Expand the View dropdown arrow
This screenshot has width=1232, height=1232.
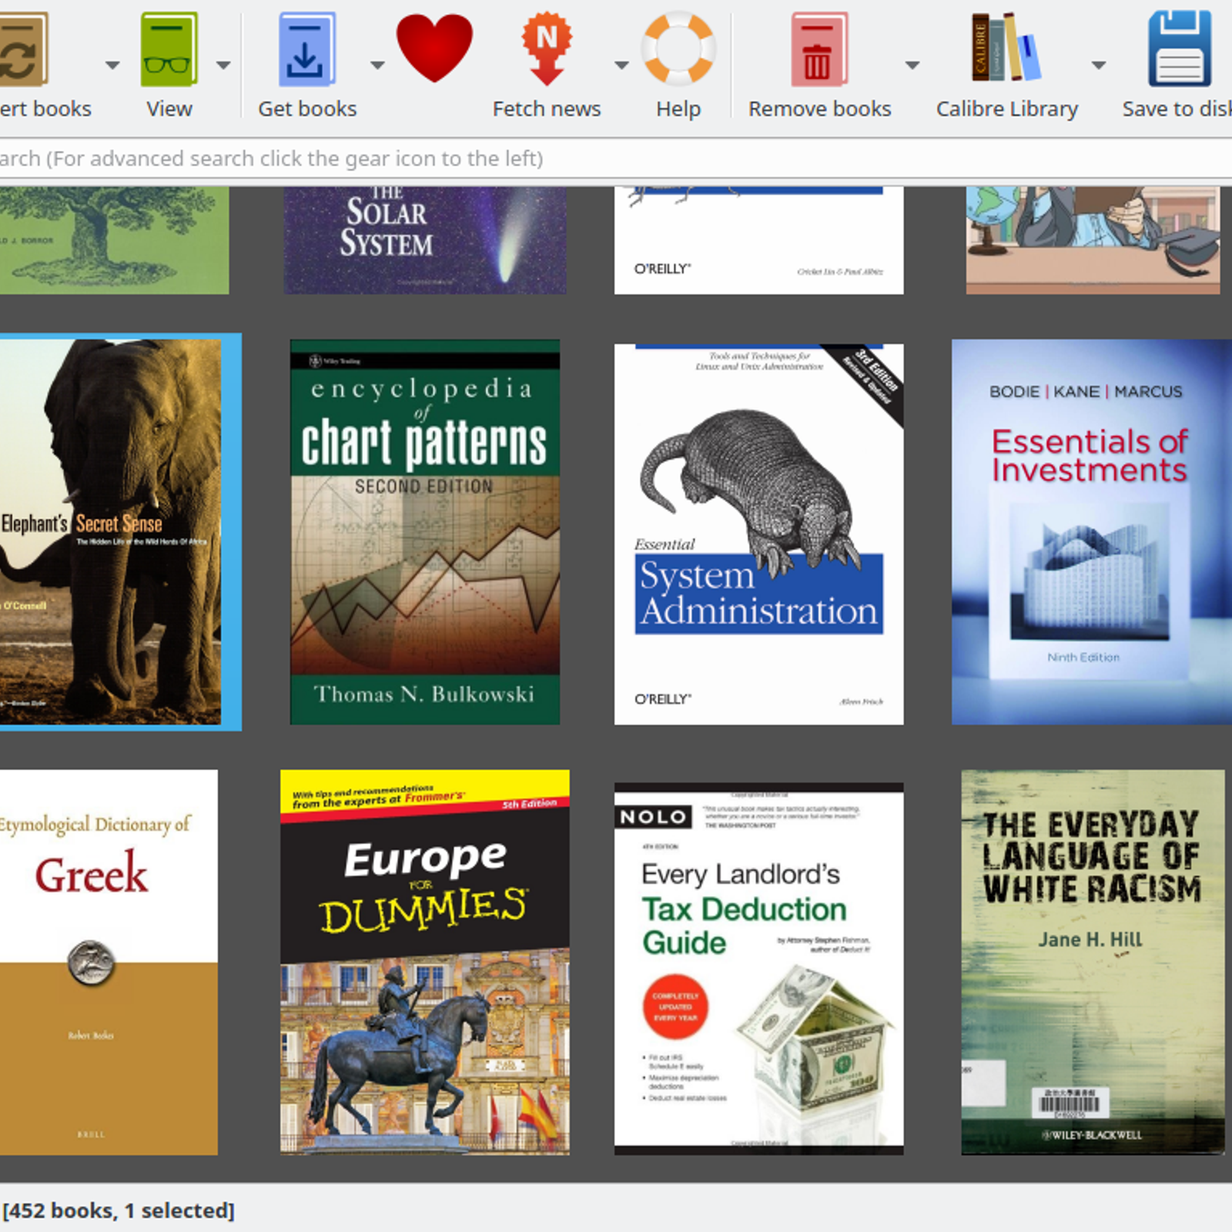tap(223, 65)
